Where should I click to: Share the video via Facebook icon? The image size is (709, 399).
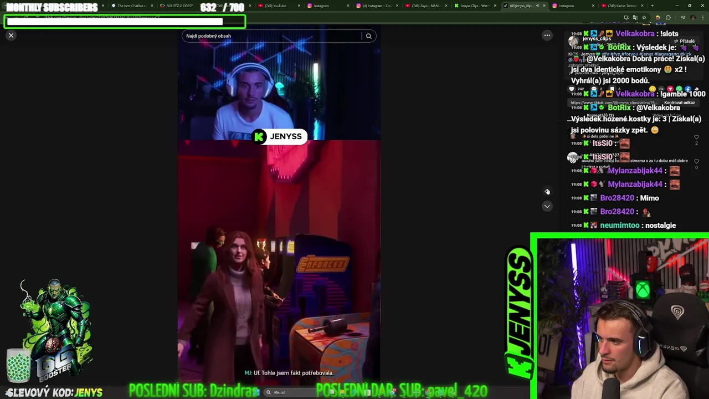pyautogui.click(x=688, y=89)
